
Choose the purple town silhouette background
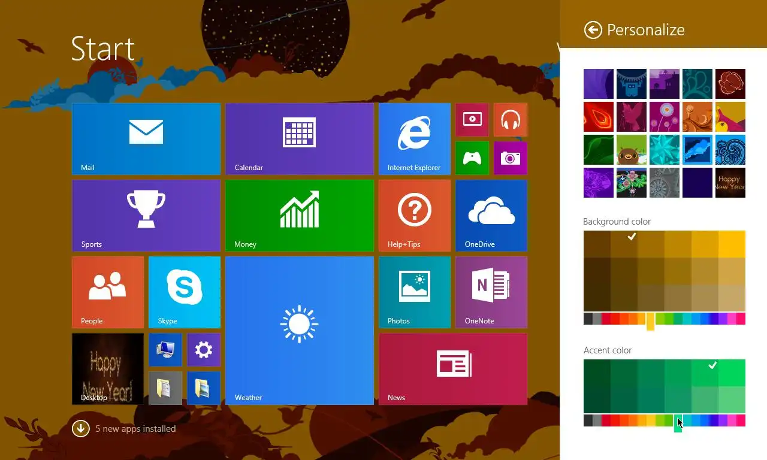pyautogui.click(x=665, y=84)
